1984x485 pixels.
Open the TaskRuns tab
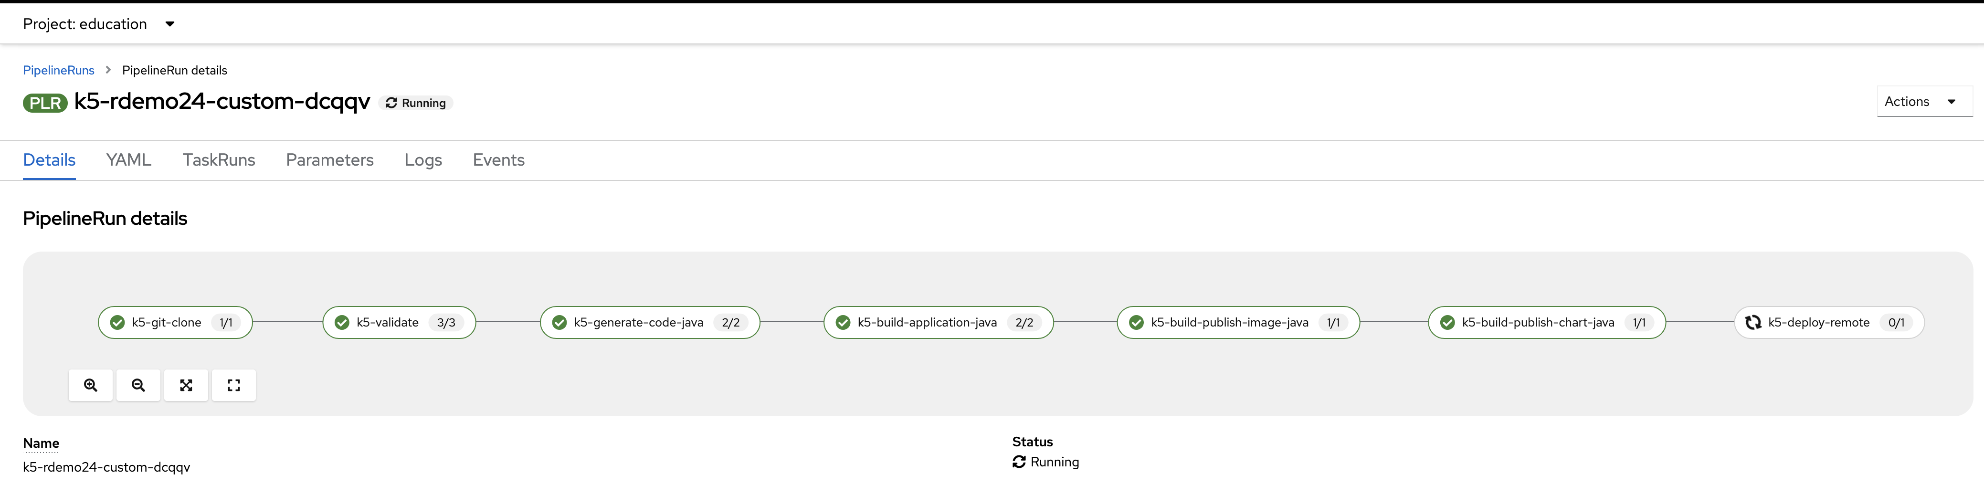(x=219, y=160)
